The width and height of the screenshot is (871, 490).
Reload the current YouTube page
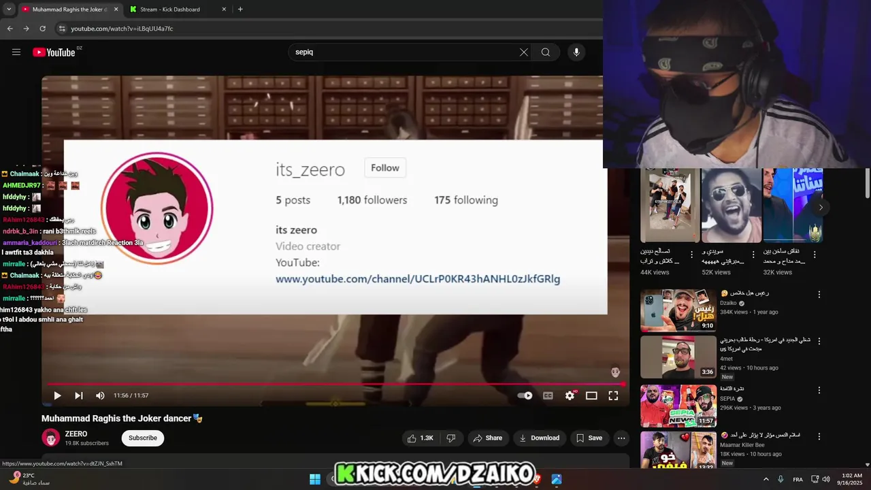[x=42, y=29]
